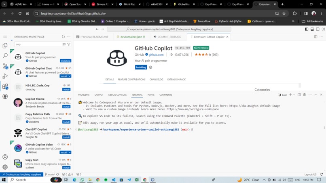Open WhatsApp from the taskbar

tap(83, 180)
